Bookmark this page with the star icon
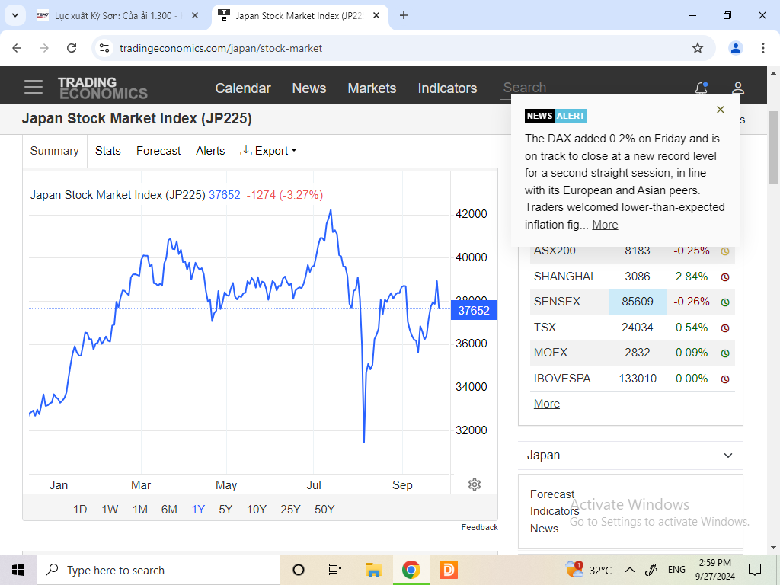The image size is (780, 585). [698, 48]
